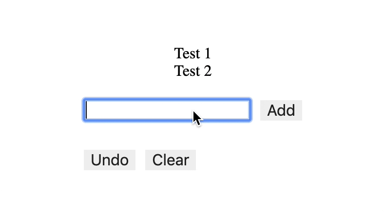The height and width of the screenshot is (213, 384).
Task: Click the button right of the text field
Action: coord(281,110)
